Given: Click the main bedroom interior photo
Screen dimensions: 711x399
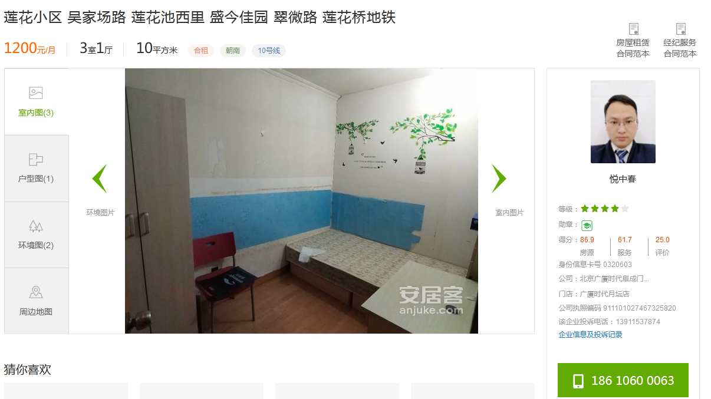Looking at the screenshot, I should 301,201.
